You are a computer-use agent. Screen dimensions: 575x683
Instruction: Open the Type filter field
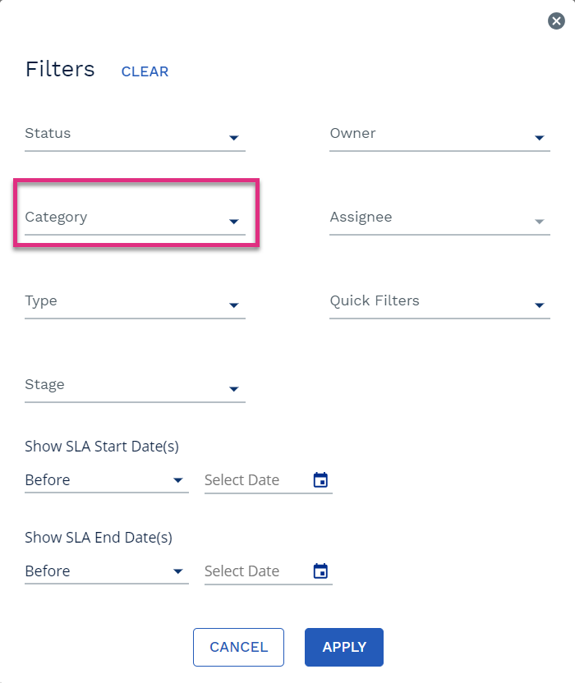tap(136, 301)
